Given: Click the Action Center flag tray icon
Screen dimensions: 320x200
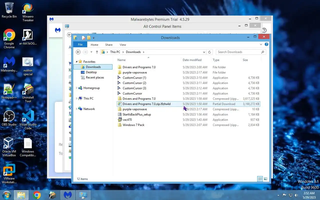Looking at the screenshot, I should (x=284, y=195).
